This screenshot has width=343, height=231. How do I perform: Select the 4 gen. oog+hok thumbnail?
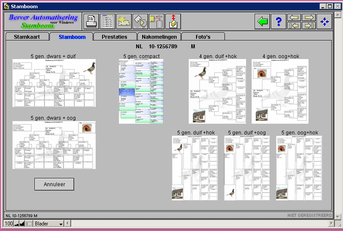[280, 91]
